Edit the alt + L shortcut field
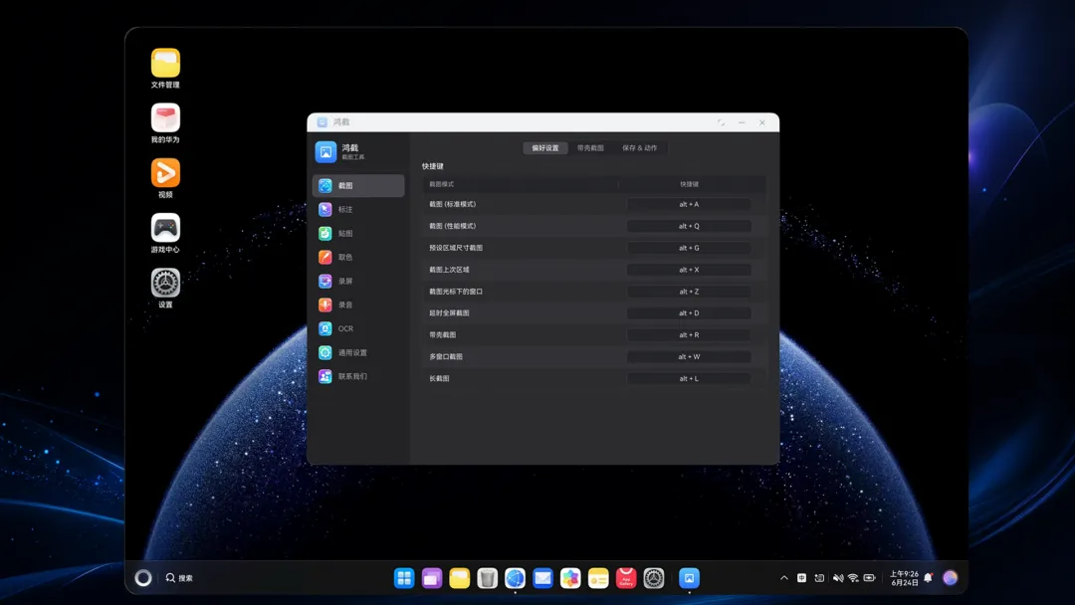The image size is (1075, 605). click(689, 378)
